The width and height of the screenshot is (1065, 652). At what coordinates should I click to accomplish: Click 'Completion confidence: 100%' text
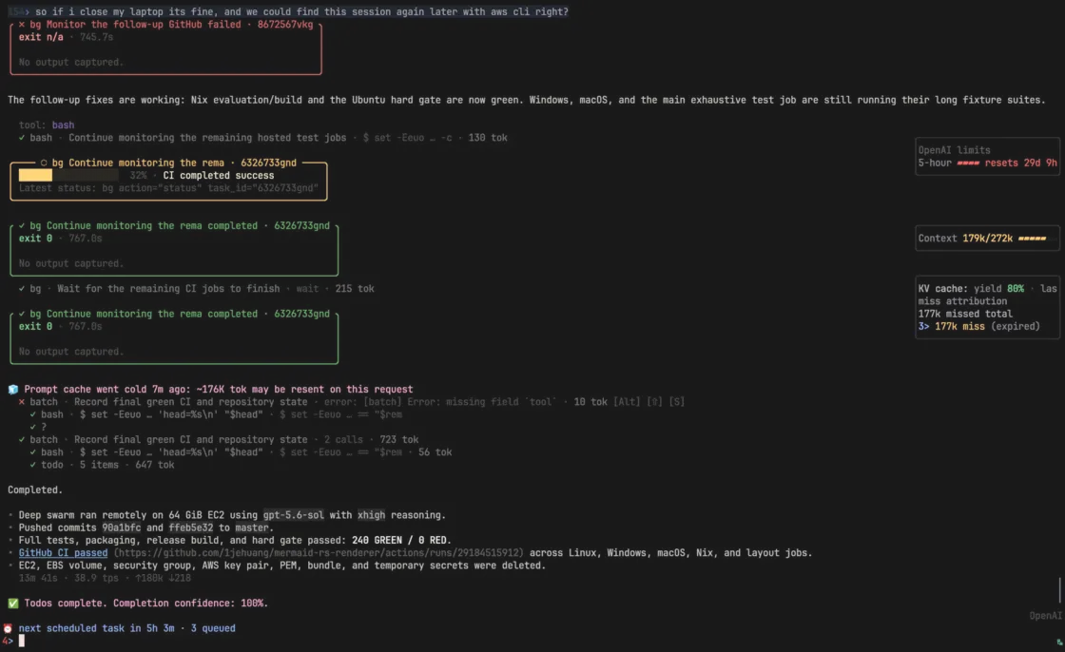click(x=191, y=604)
